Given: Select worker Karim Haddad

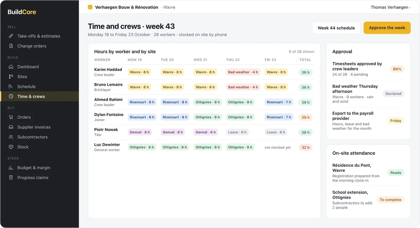Looking at the screenshot, I should click(108, 69).
